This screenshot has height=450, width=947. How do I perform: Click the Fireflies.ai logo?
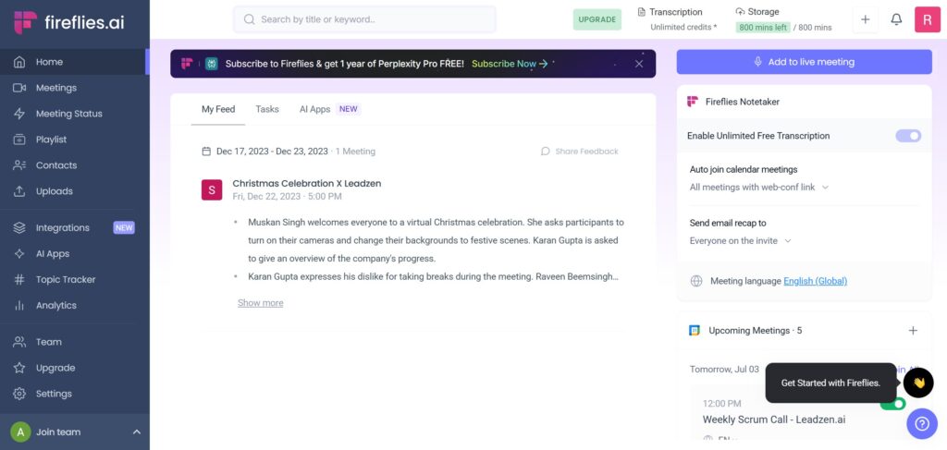[68, 22]
